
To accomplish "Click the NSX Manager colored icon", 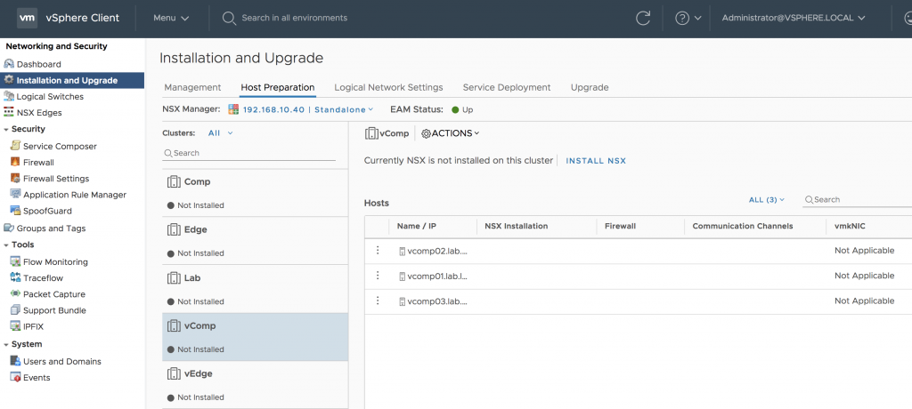I will tap(233, 109).
